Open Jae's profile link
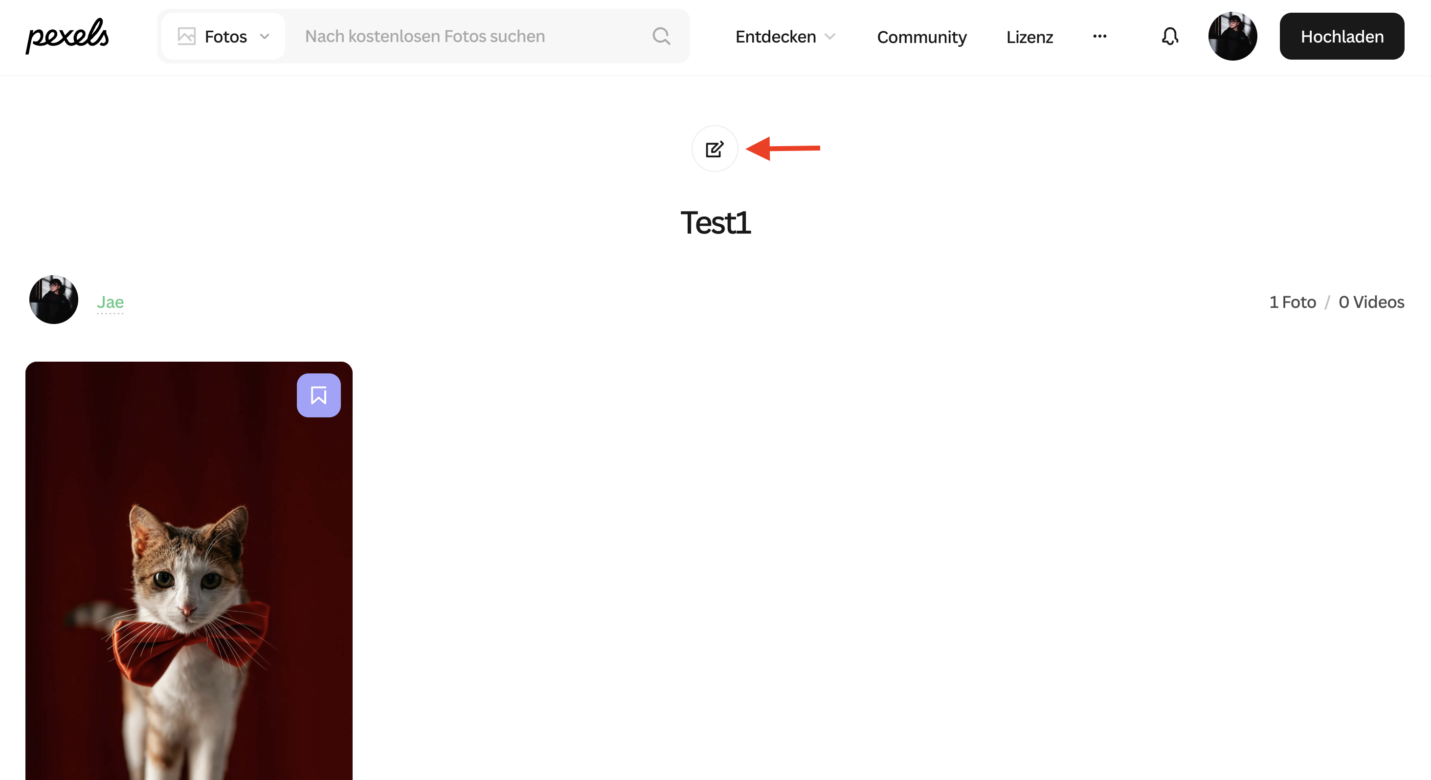1431x780 pixels. (110, 302)
